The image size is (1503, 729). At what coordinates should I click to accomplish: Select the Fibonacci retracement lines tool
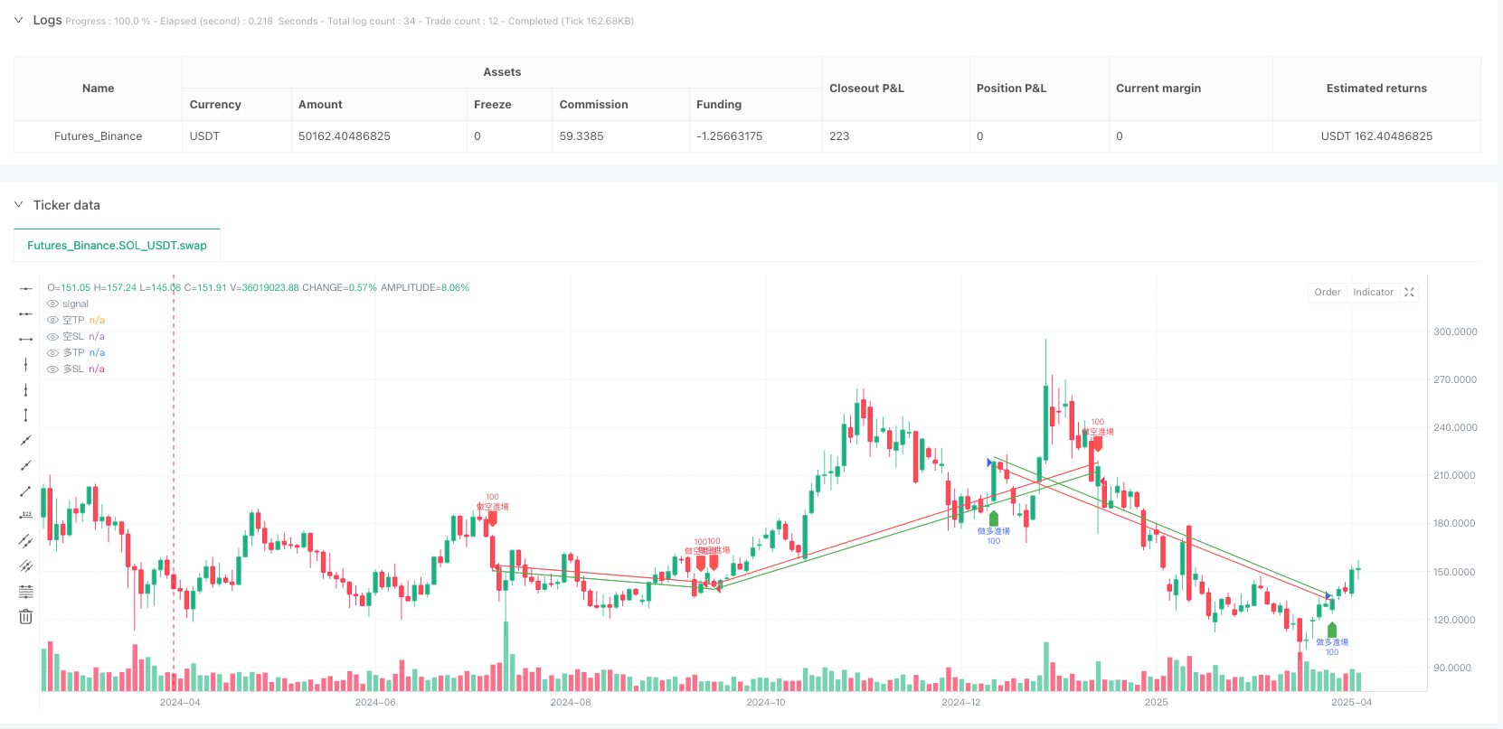point(25,592)
